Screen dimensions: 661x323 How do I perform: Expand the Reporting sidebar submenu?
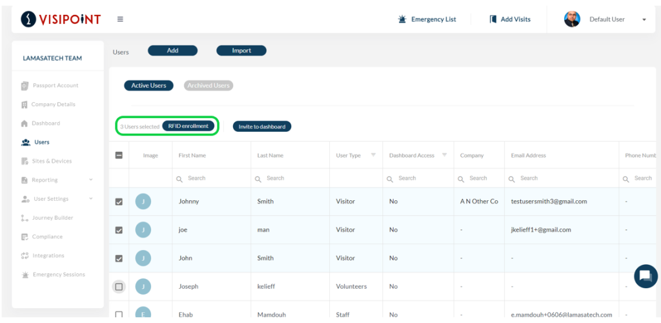tap(90, 180)
